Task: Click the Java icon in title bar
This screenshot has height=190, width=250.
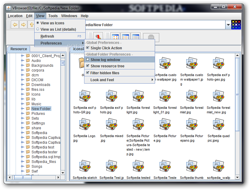Action: (x=8, y=8)
